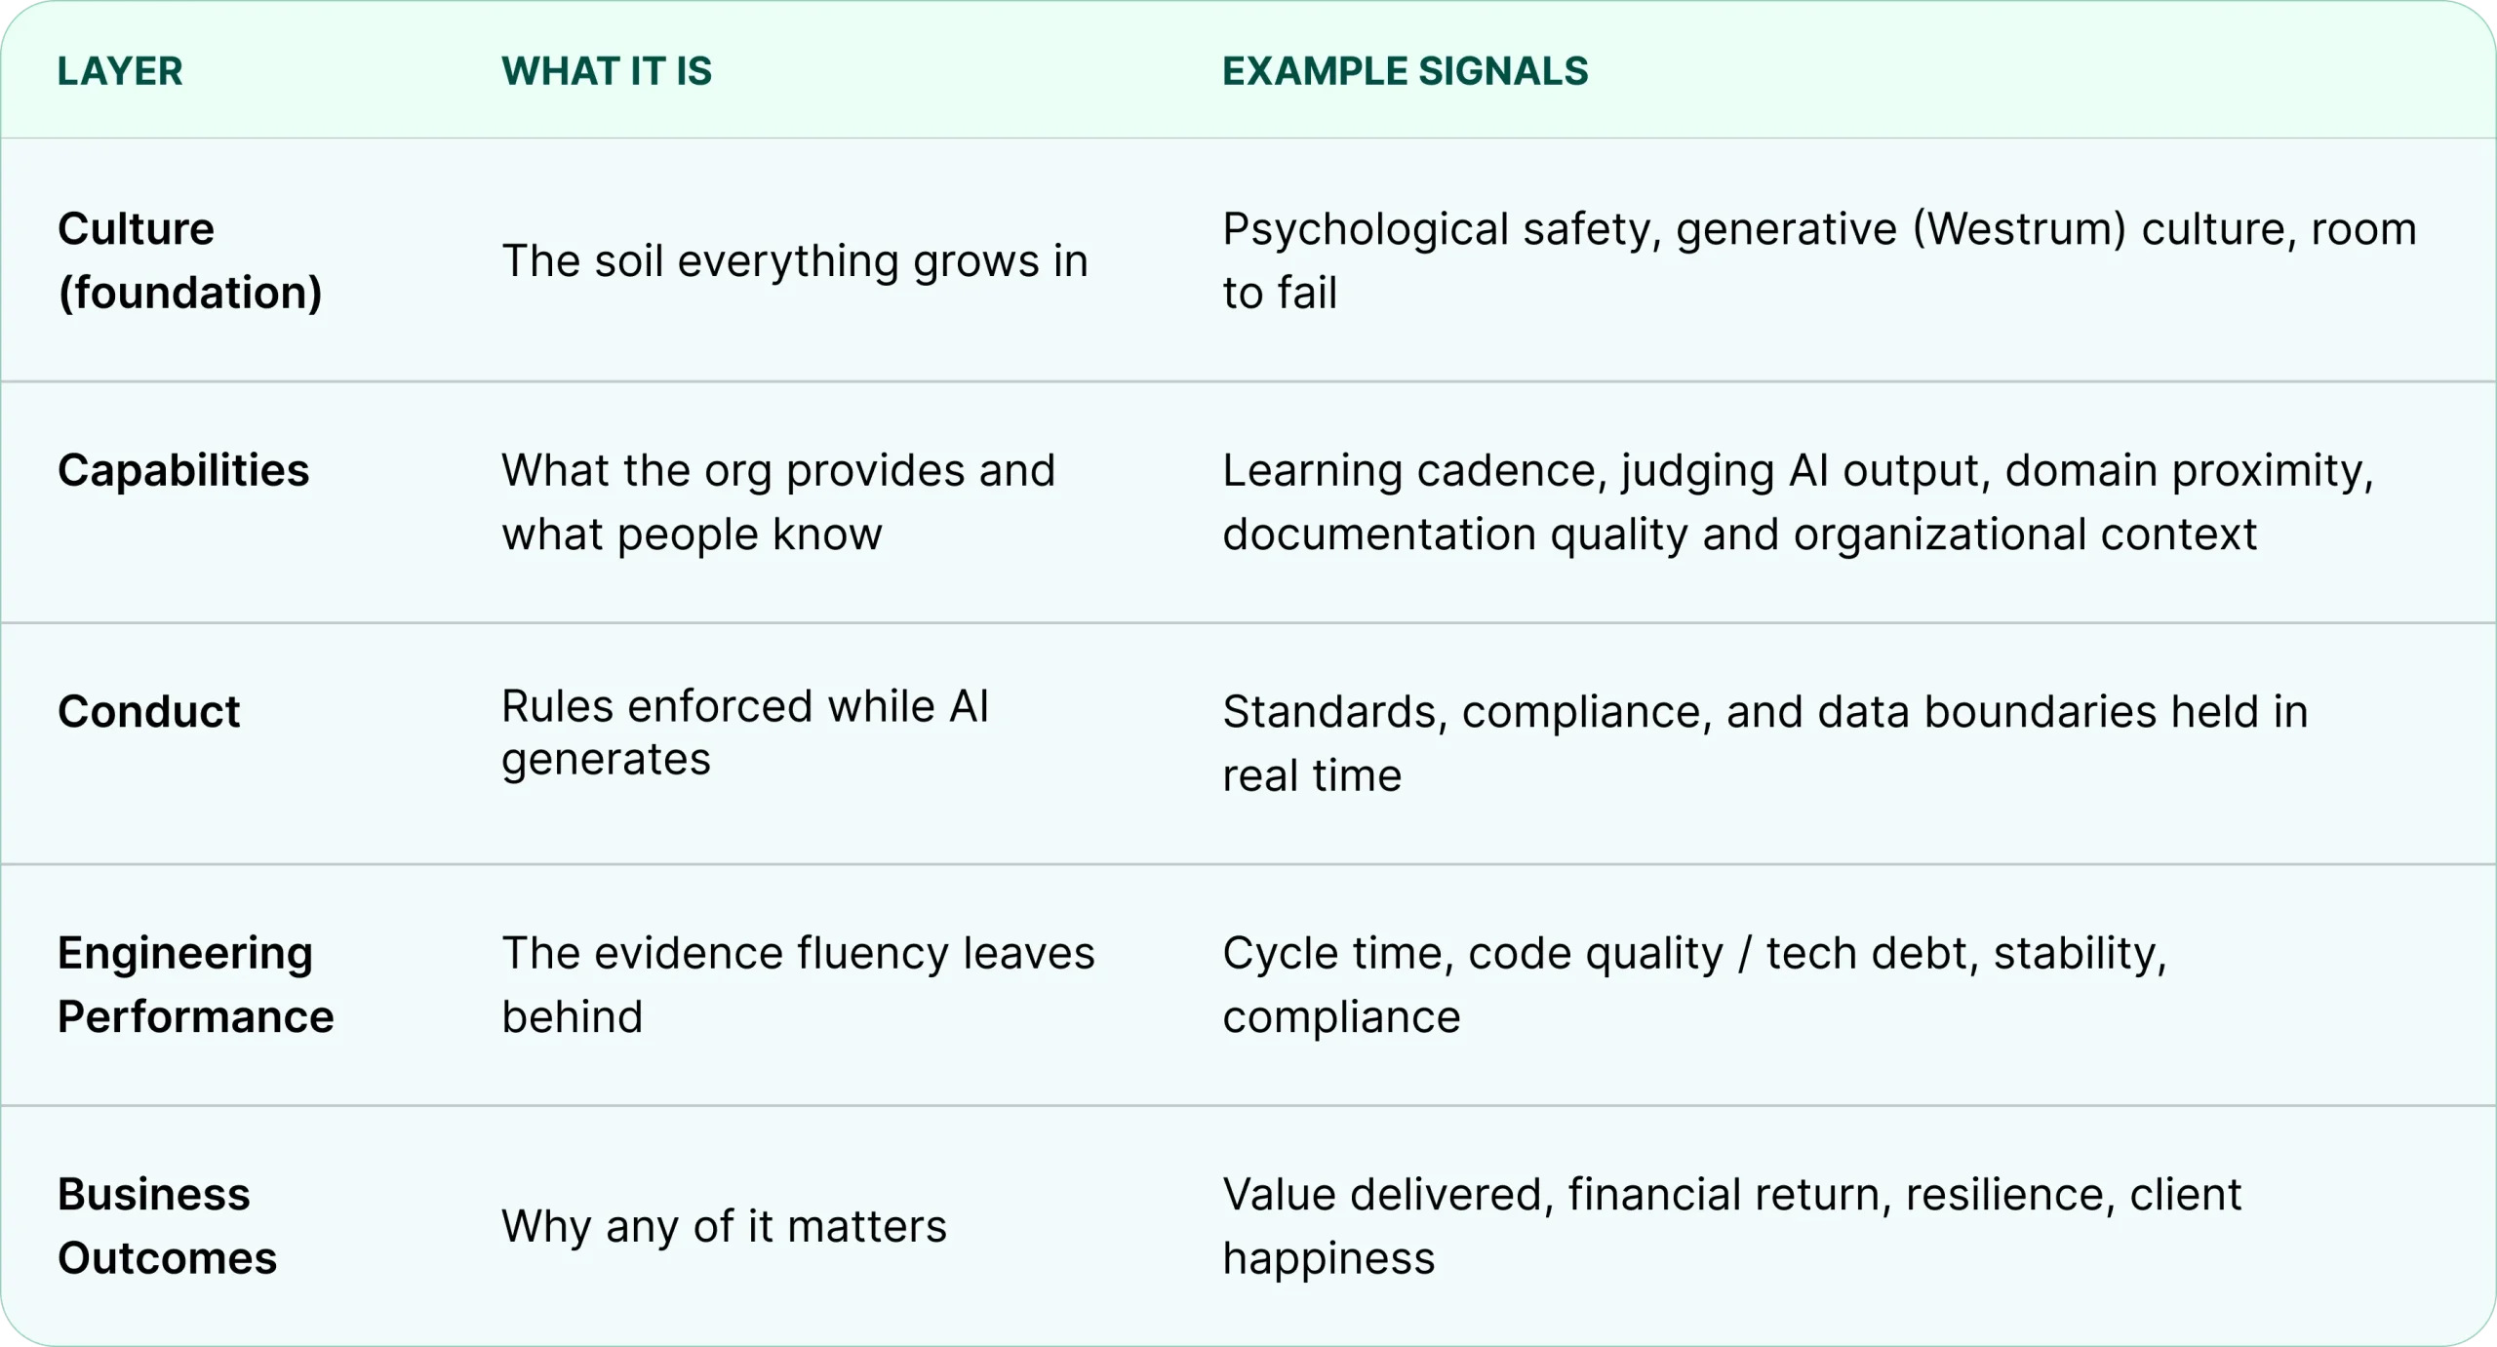
Task: Click the WHAT IT IS column header
Action: click(x=607, y=71)
